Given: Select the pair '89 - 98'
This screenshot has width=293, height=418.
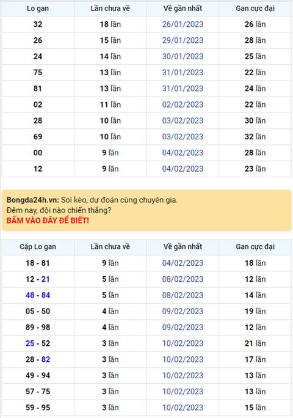Looking at the screenshot, I should click(38, 328).
